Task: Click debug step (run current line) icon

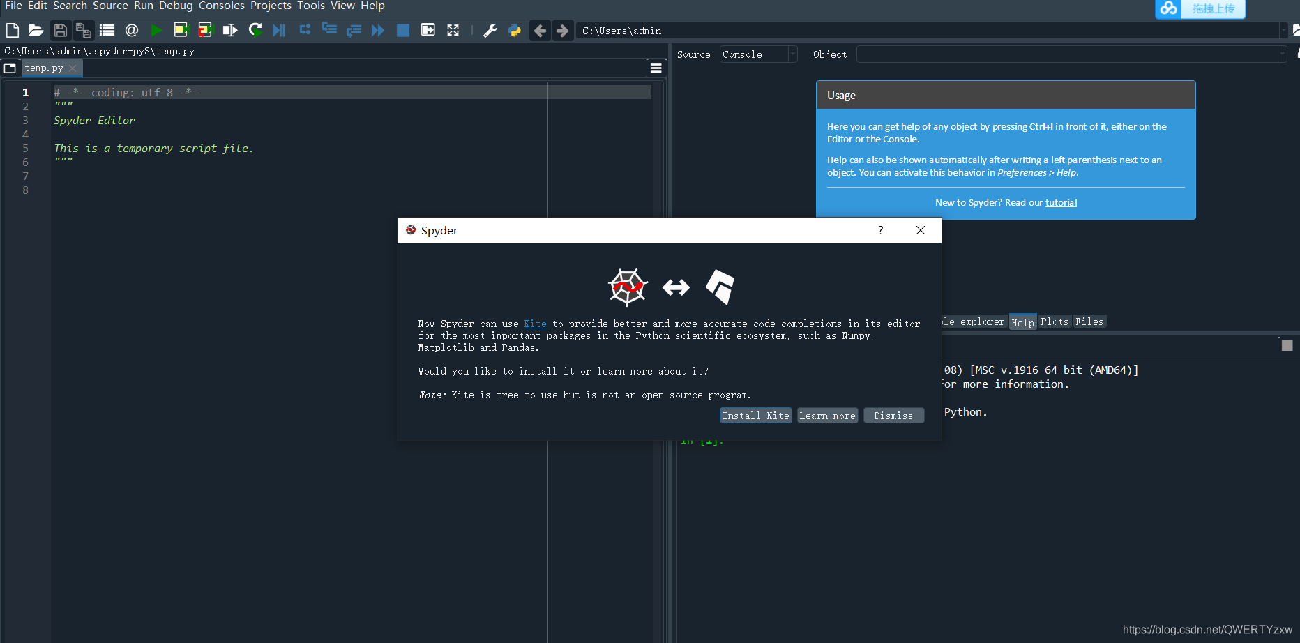Action: pyautogui.click(x=305, y=30)
